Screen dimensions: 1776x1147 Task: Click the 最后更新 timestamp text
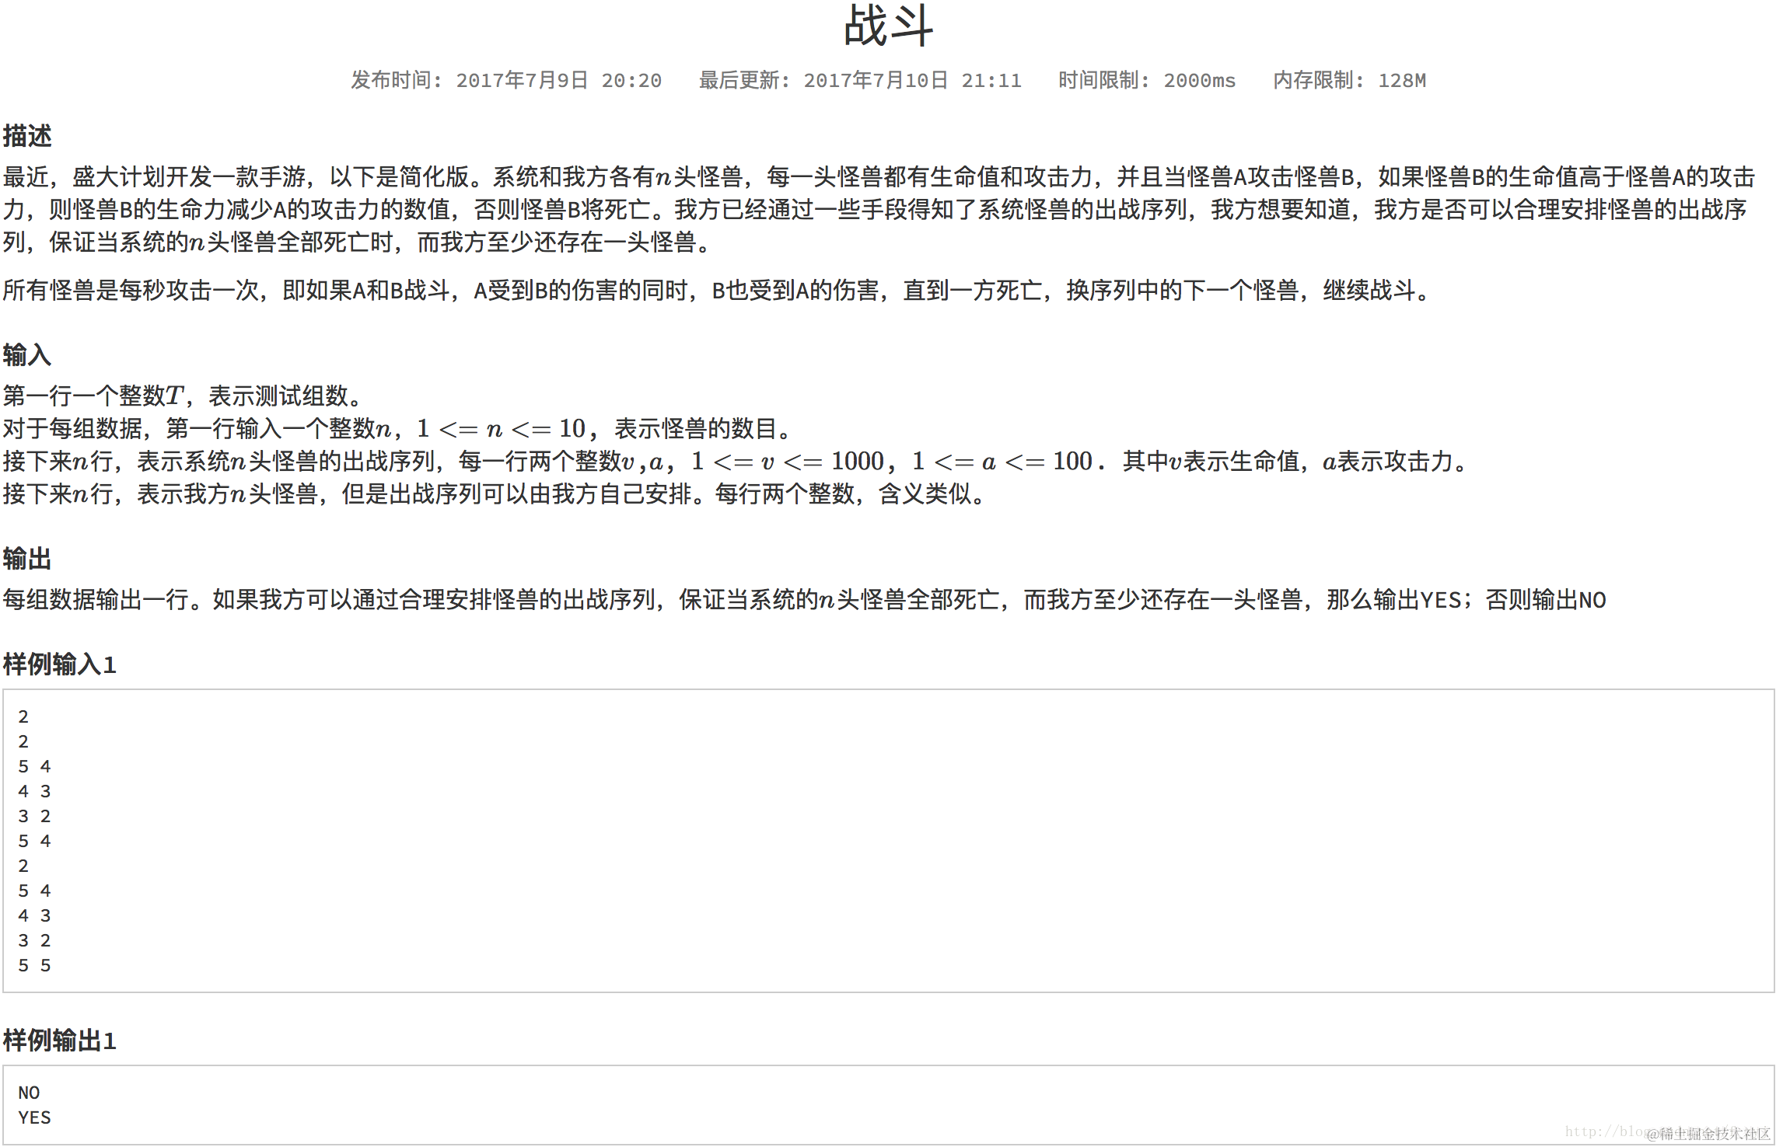(x=859, y=80)
